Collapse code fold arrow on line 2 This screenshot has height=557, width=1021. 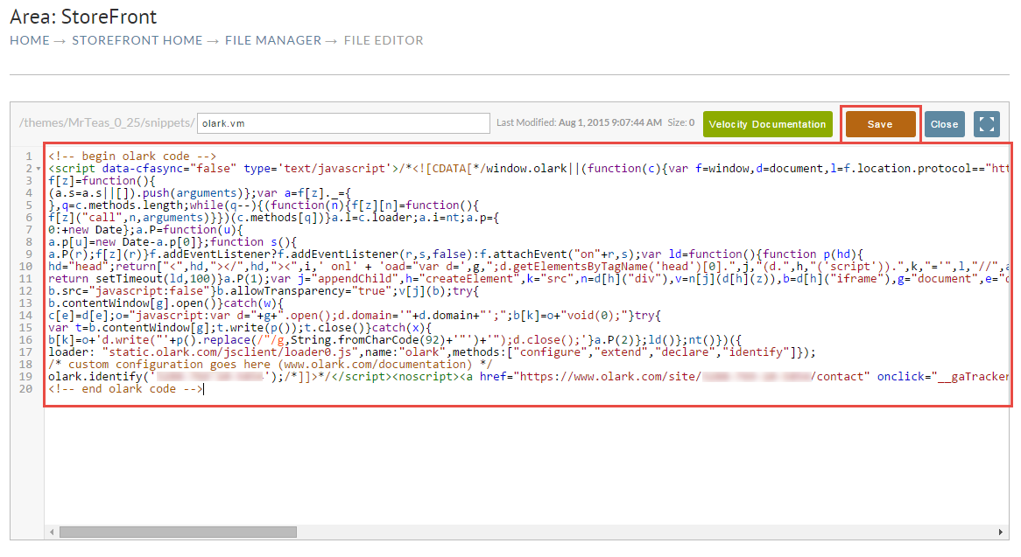39,169
